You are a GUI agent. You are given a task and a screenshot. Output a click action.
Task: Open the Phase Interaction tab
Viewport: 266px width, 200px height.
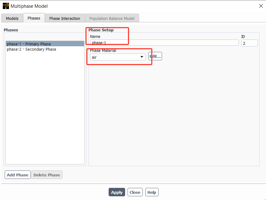[x=65, y=18]
